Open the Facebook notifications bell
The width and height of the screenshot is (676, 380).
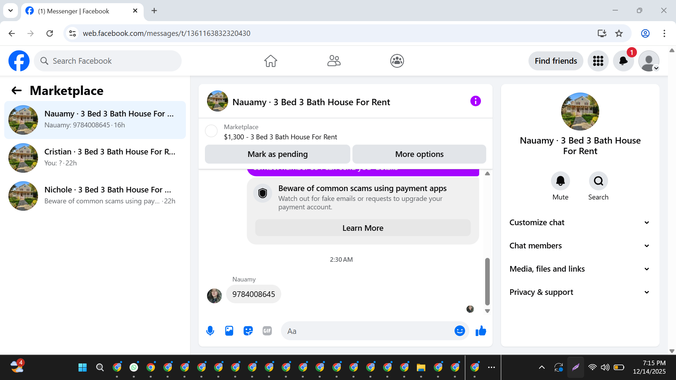click(x=623, y=61)
